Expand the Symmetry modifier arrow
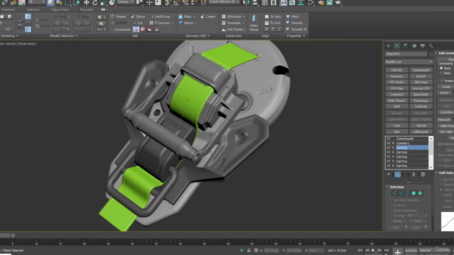Image resolution: width=454 pixels, height=255 pixels. tap(393, 143)
